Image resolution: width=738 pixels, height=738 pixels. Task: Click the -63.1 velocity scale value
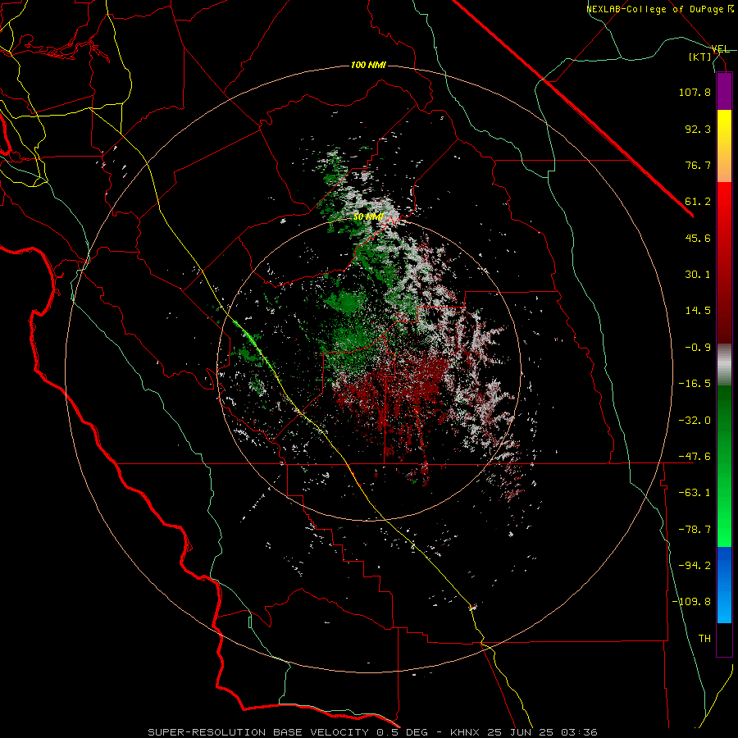coord(695,493)
